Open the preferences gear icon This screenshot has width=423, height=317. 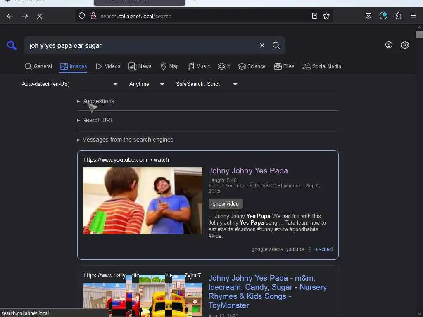pos(405,45)
